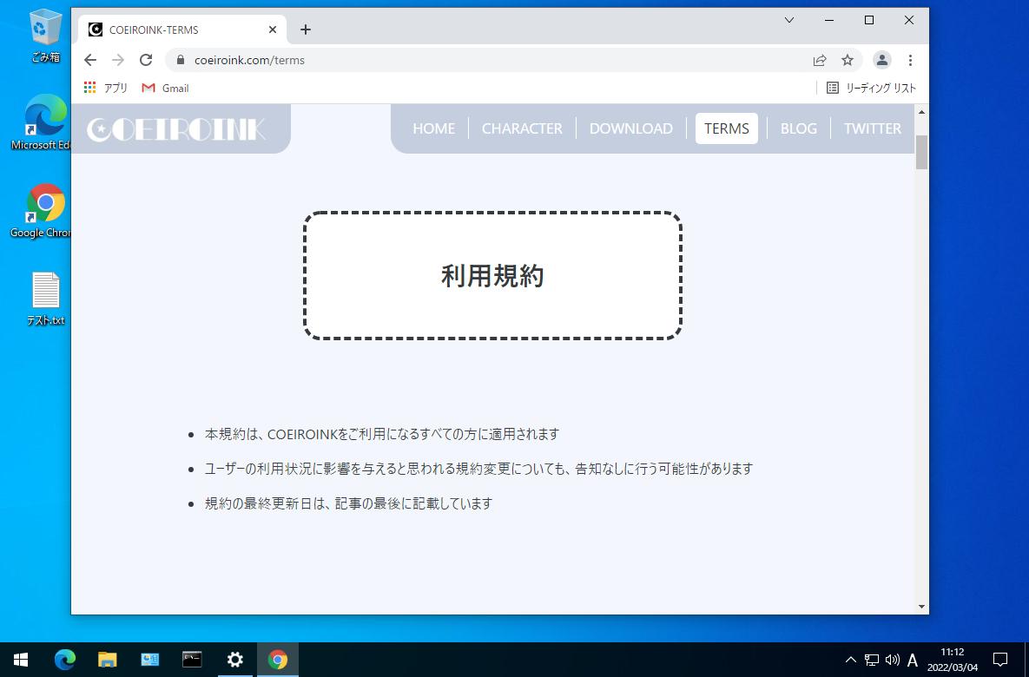Select the TERMS navigation item
1029x677 pixels.
727,128
